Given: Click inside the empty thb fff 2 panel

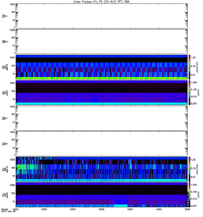Looking at the screenshot, I should [x=101, y=42].
